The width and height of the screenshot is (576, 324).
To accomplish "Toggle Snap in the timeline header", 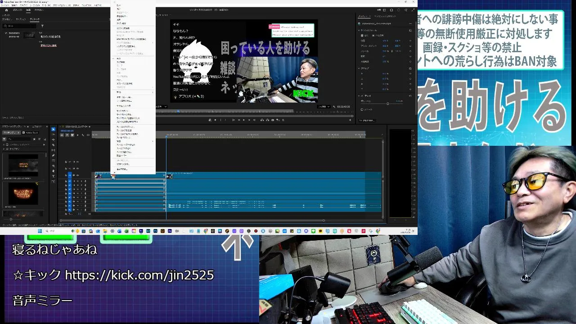I will coord(67,135).
